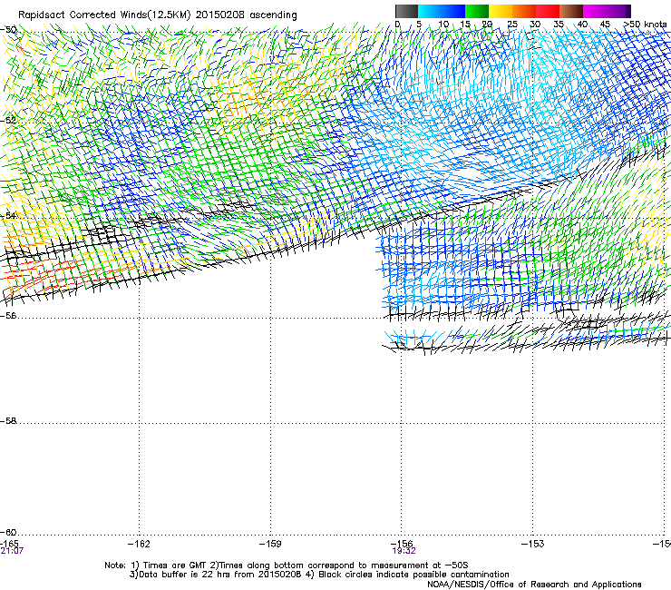Click the '-60' latitude axis label
The height and width of the screenshot is (590, 671).
(8, 533)
